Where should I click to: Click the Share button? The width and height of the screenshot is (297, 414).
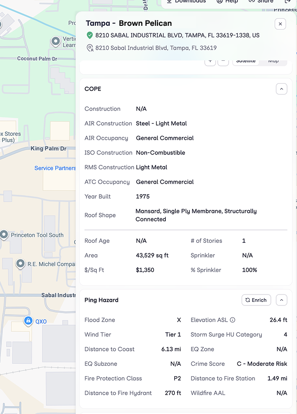click(x=261, y=2)
